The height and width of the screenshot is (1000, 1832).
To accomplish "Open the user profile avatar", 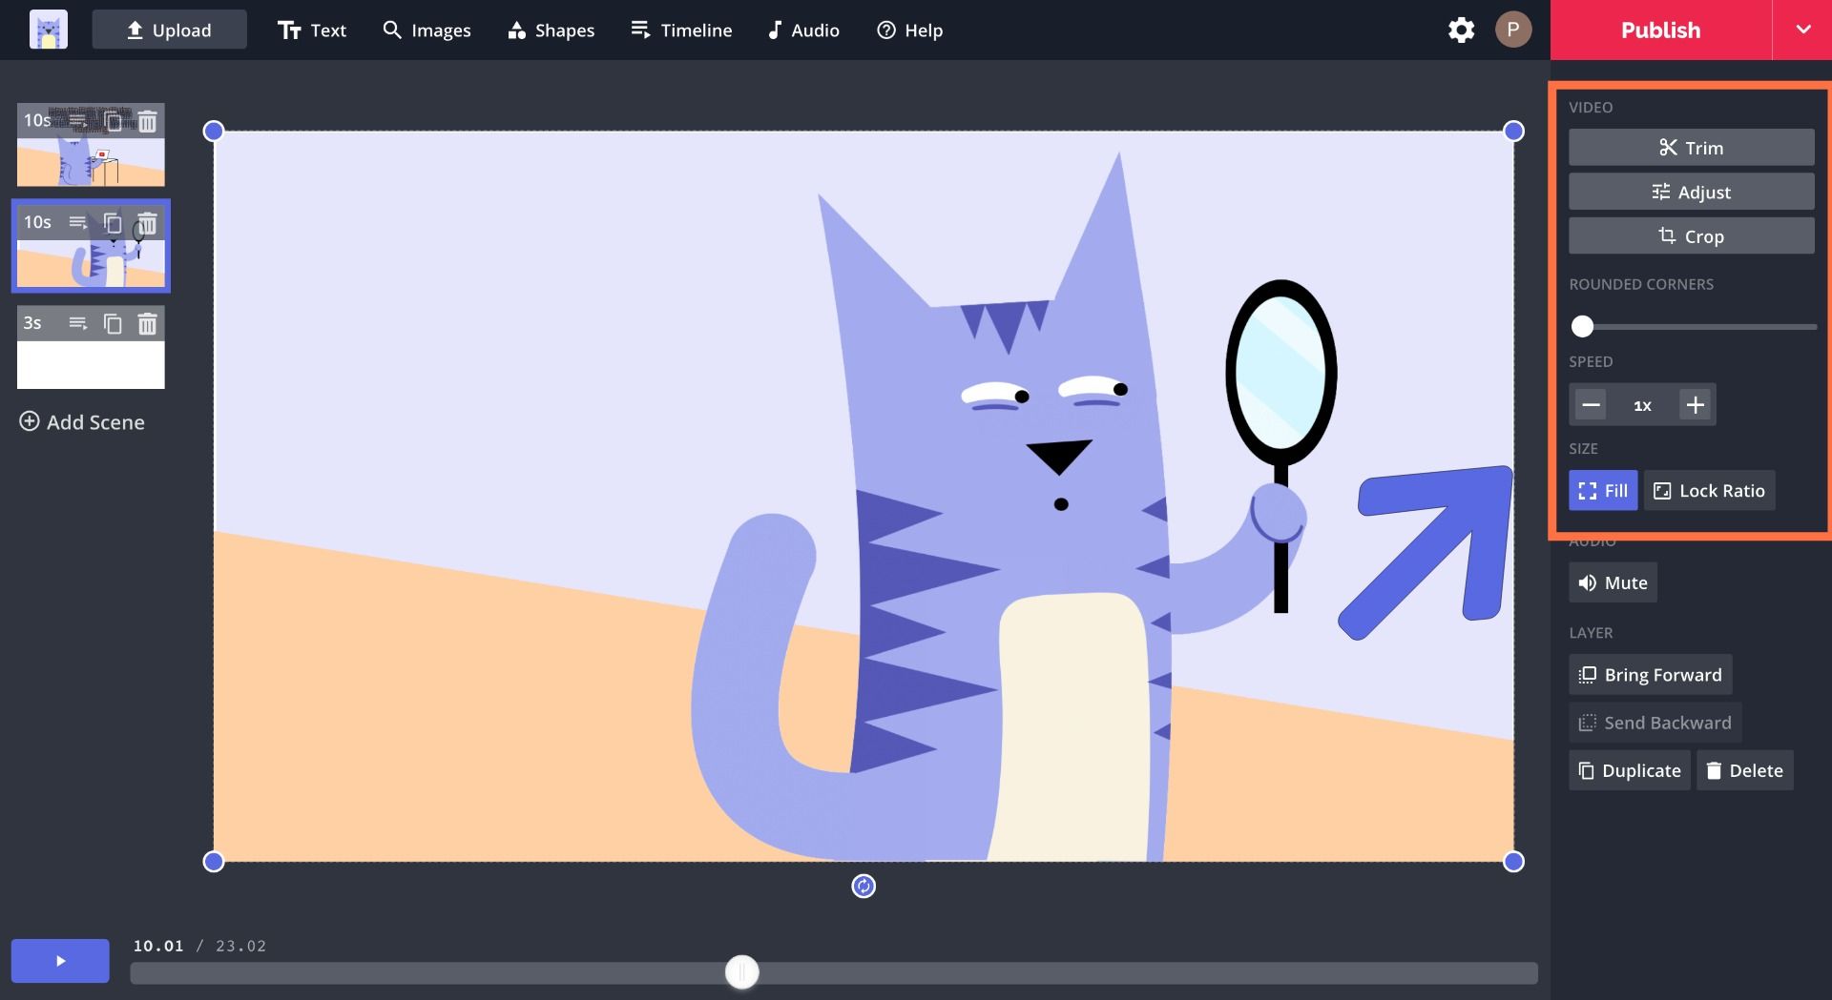I will coord(1512,31).
